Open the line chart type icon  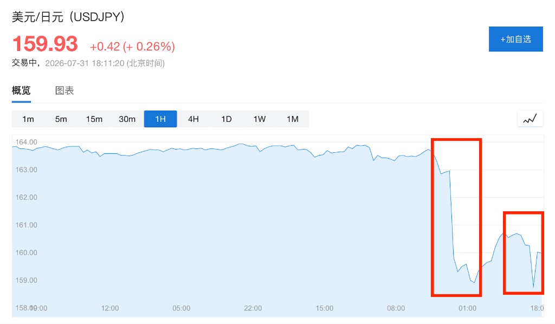click(x=530, y=119)
